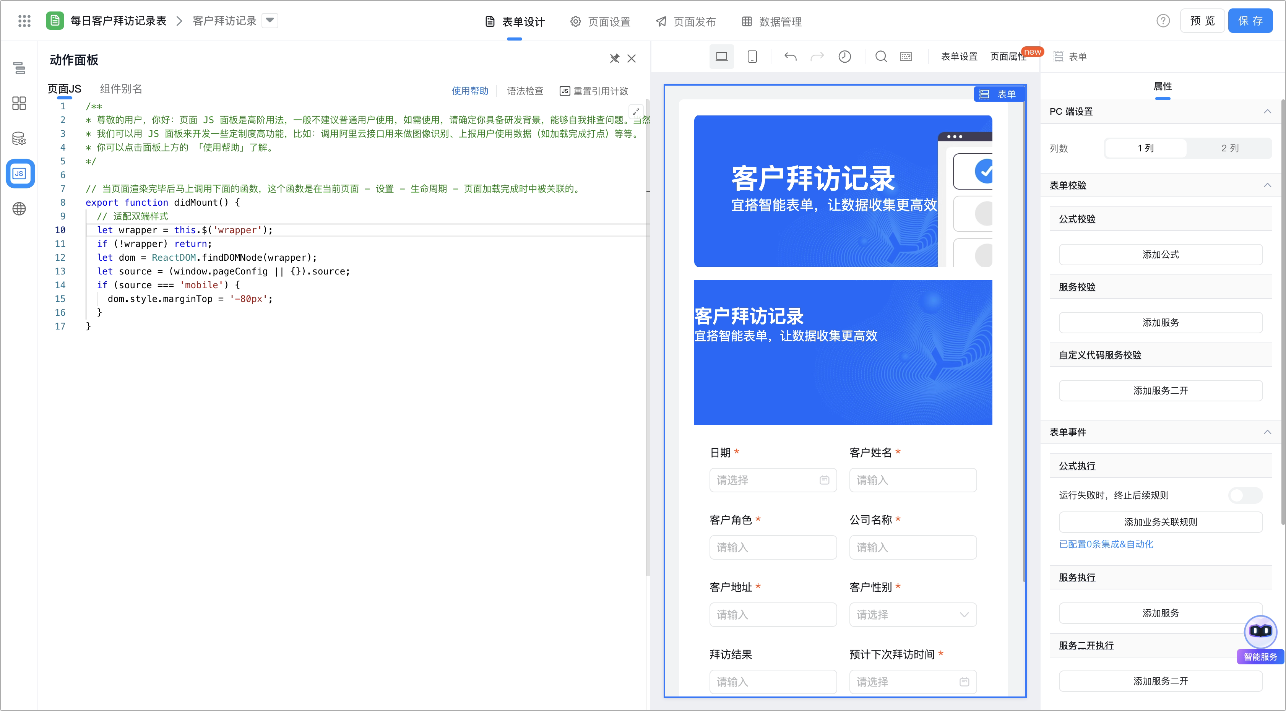Image resolution: width=1286 pixels, height=711 pixels.
Task: Switch to the 组件别名 tab
Action: point(121,89)
